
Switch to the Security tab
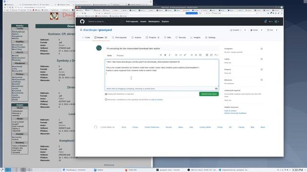tap(180, 37)
